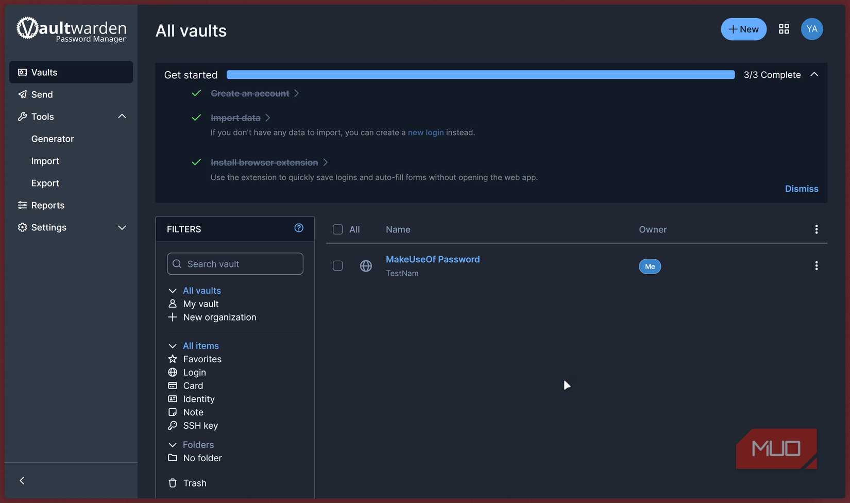Open the filters help question-mark icon

(x=299, y=228)
